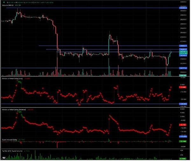Viewport: 191px width, 161px height.
Task: Click the green 4.192K tweet volume label
Action: pos(183,159)
